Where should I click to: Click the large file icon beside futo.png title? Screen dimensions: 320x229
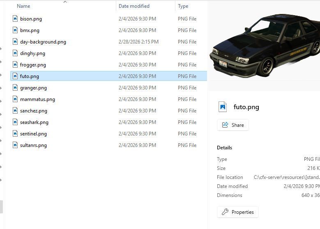(x=223, y=107)
